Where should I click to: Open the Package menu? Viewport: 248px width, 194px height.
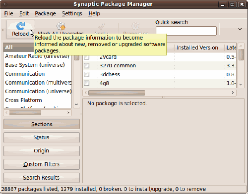pyautogui.click(x=45, y=13)
